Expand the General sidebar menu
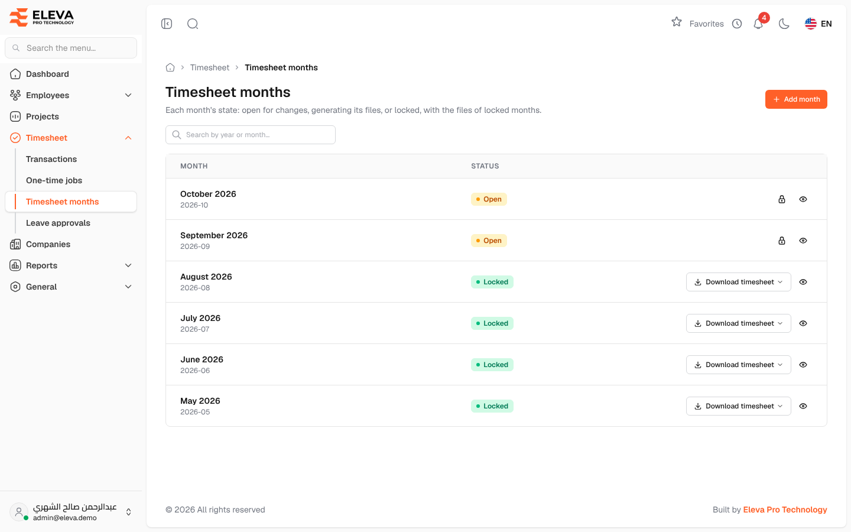 tap(71, 287)
